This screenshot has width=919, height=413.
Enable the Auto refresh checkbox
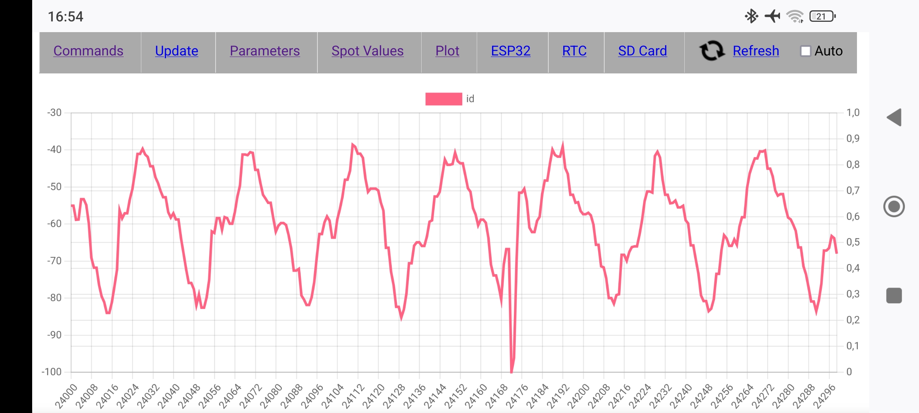pos(805,51)
